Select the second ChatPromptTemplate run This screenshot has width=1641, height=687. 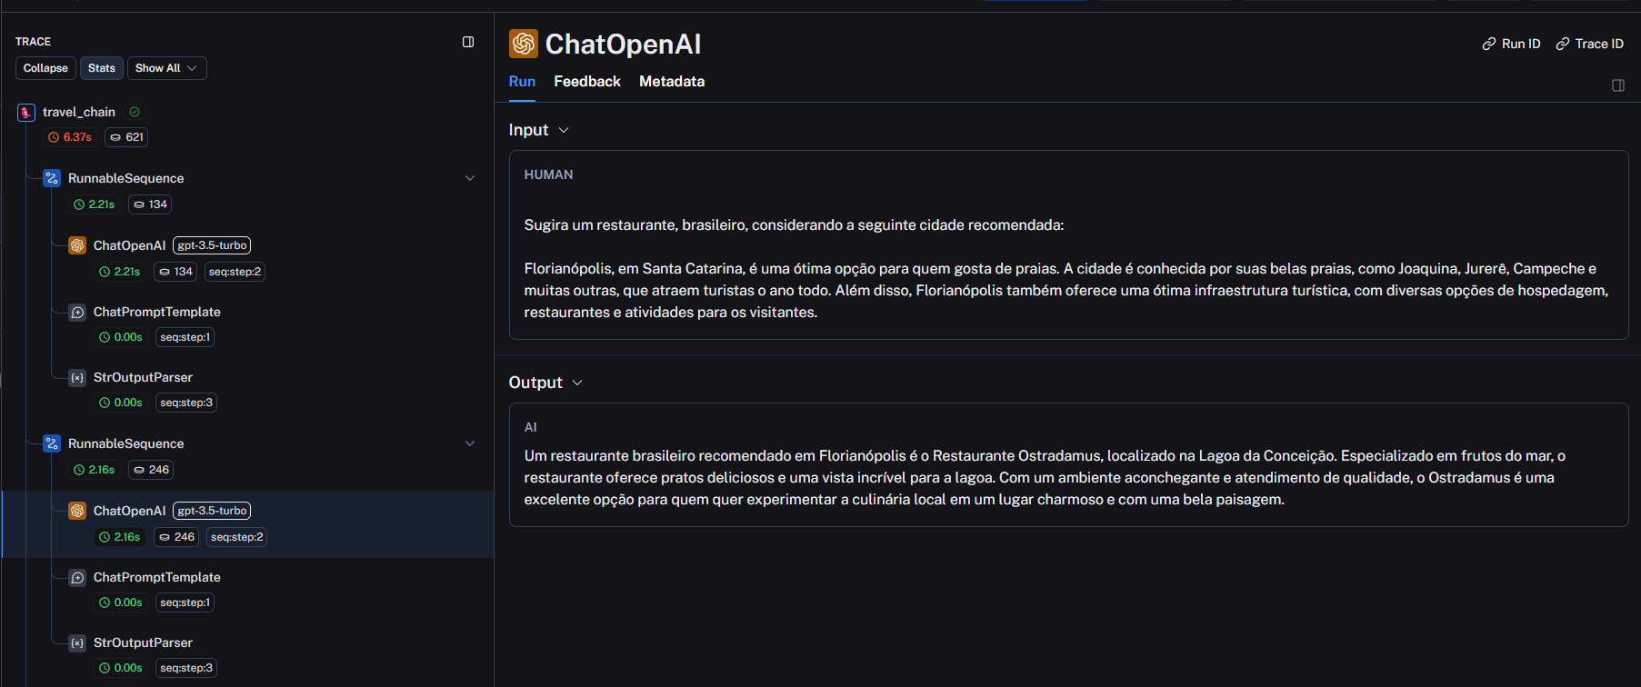pyautogui.click(x=156, y=577)
